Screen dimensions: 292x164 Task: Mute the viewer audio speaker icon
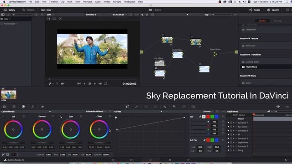click(x=62, y=84)
